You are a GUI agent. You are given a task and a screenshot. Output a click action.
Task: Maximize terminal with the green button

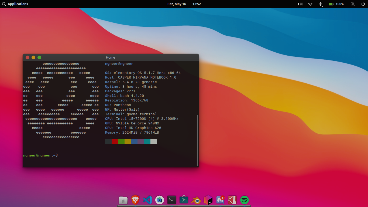(39, 57)
